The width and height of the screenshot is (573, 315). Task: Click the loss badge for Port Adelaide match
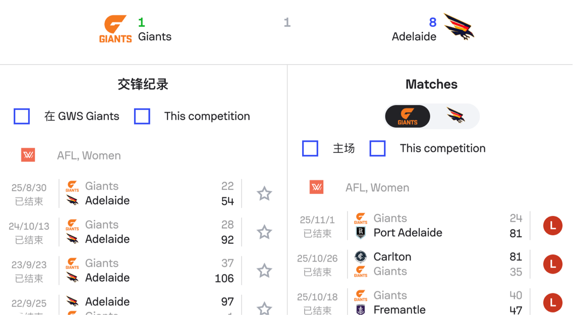click(553, 226)
